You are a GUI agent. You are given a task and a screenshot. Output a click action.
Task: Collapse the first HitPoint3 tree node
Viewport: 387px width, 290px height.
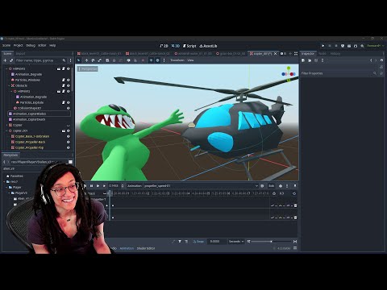(6, 68)
